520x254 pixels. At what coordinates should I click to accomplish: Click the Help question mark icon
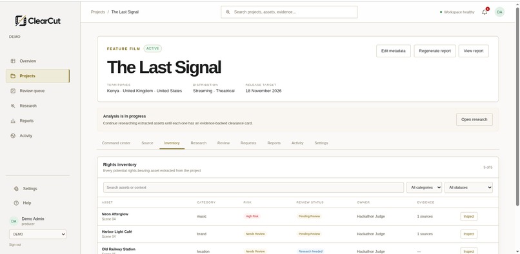16,203
